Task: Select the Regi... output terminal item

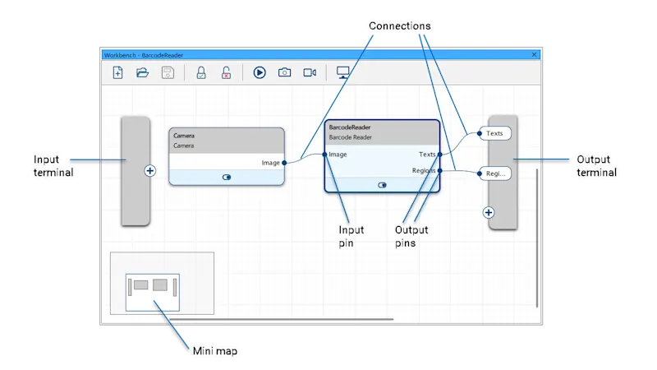Action: point(495,173)
